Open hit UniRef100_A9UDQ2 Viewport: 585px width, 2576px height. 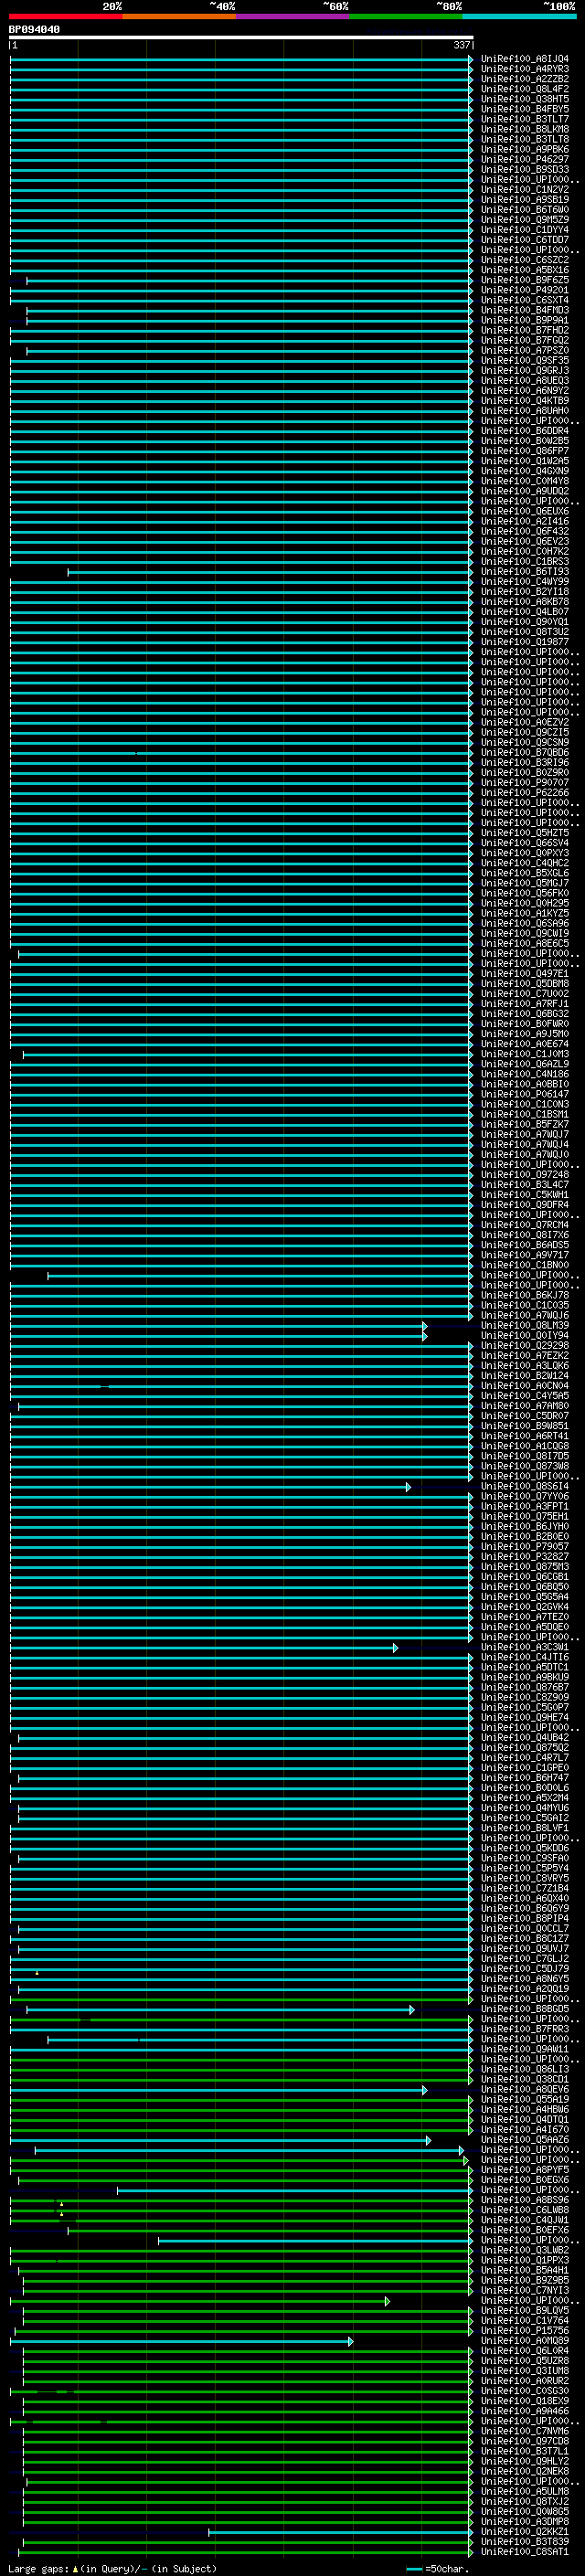pyautogui.click(x=525, y=492)
